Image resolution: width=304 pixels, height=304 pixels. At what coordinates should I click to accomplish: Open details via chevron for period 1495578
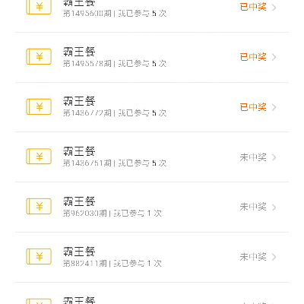pos(274,57)
